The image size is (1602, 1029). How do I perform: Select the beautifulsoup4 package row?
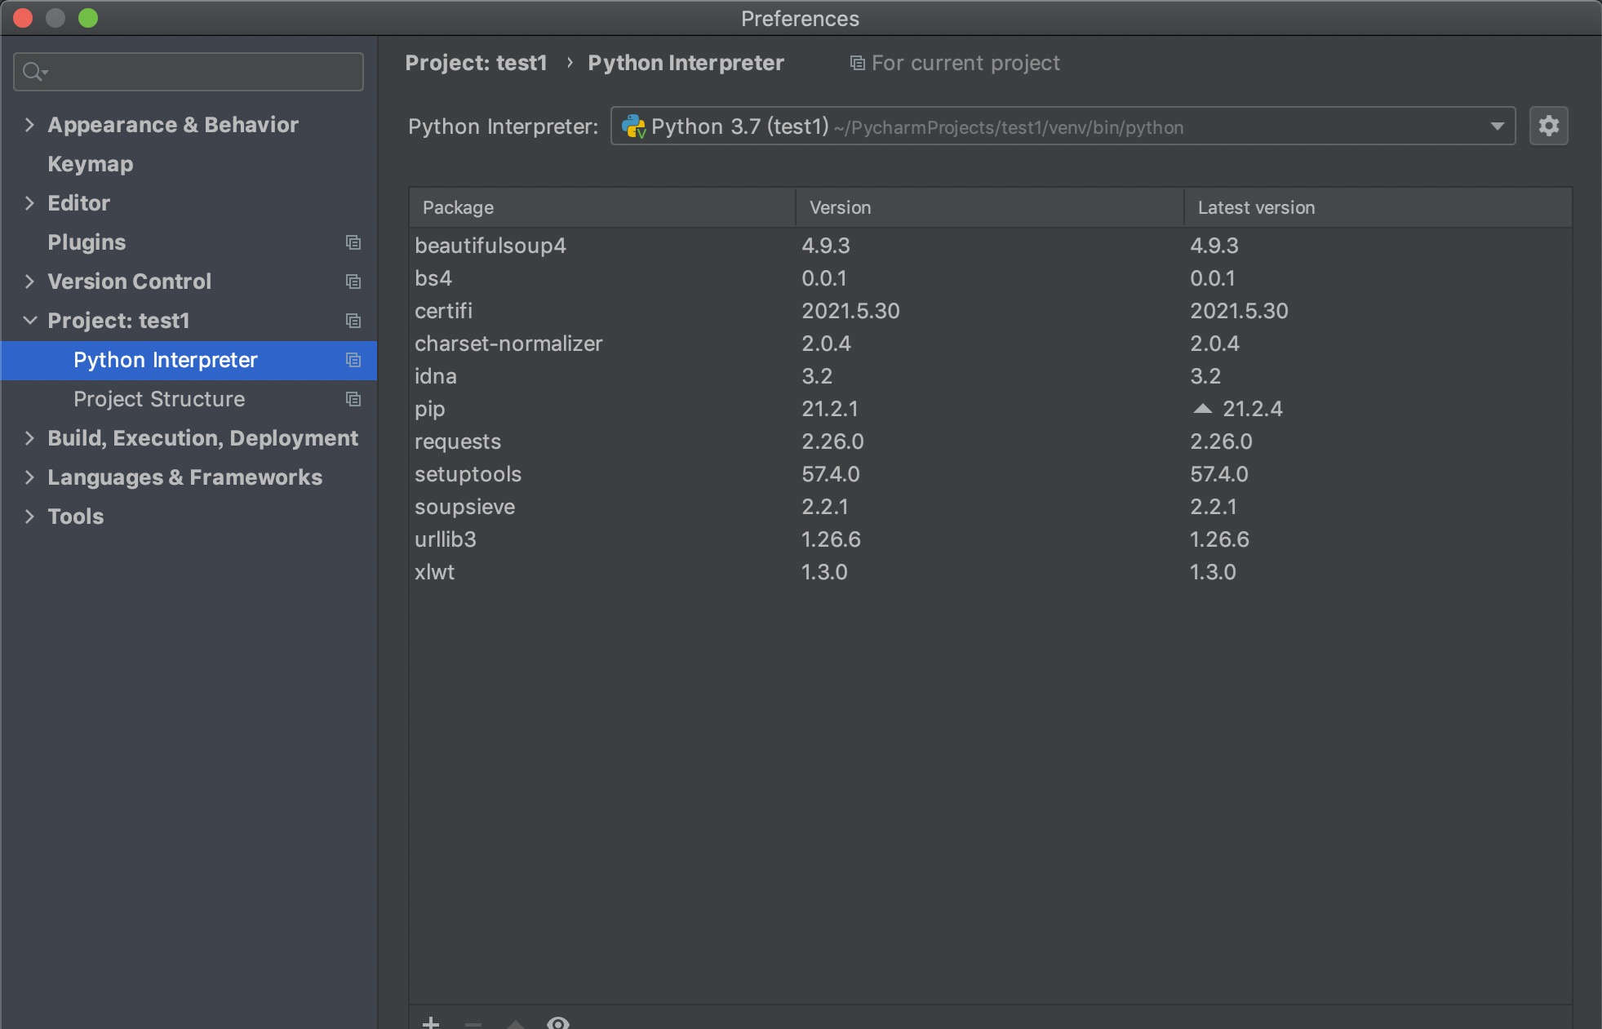990,246
